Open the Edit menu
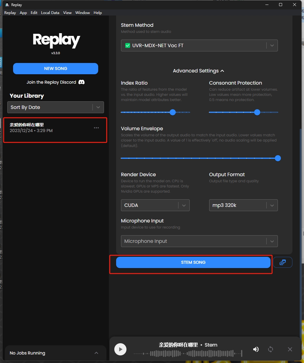Screen dimensions: 304x363 pyautogui.click(x=34, y=12)
